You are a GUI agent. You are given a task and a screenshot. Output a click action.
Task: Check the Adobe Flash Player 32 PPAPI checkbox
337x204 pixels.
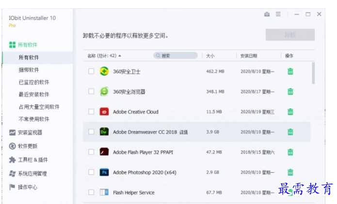(91, 152)
